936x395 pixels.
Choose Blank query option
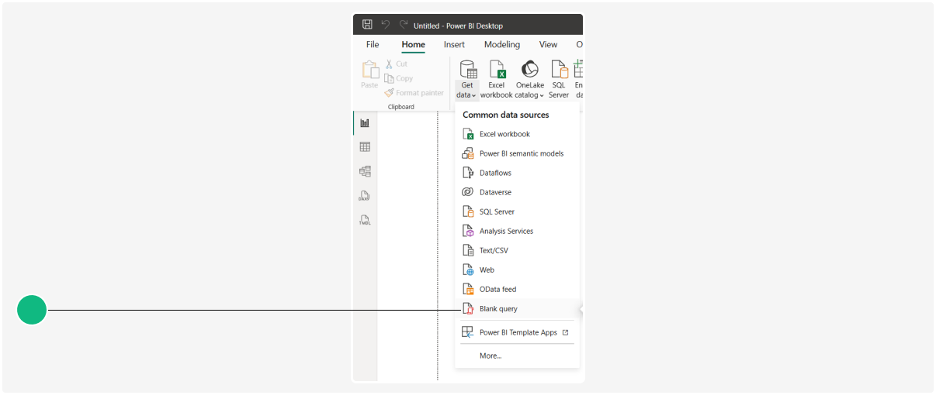click(517, 308)
